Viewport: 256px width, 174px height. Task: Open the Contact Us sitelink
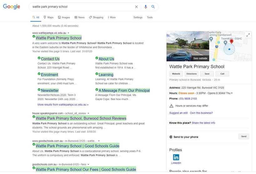[x=50, y=59]
